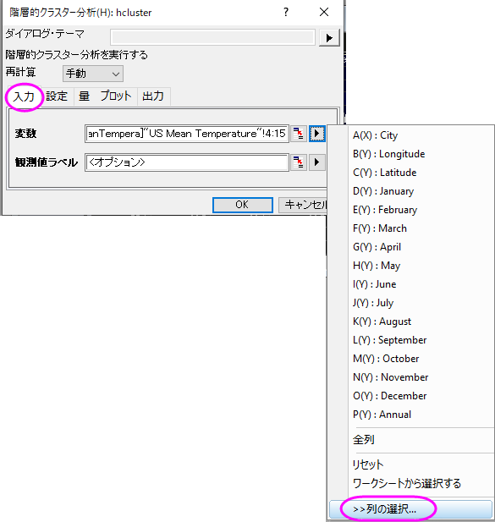Close the hcluster dialog with X
Screen dimensions: 495x522
(x=324, y=13)
